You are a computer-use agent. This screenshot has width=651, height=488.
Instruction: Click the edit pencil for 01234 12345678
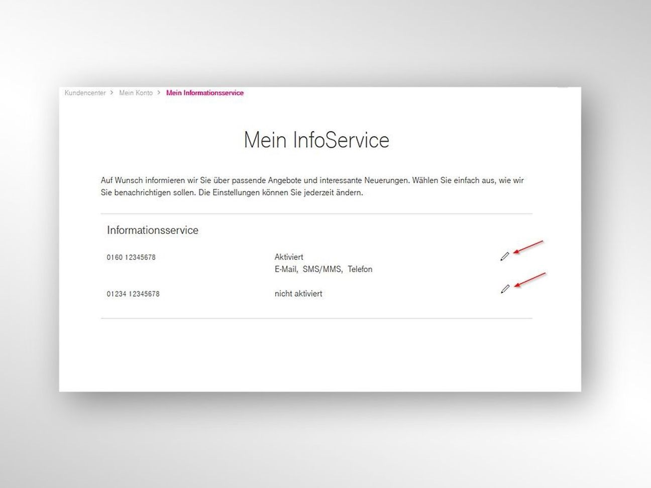[505, 289]
